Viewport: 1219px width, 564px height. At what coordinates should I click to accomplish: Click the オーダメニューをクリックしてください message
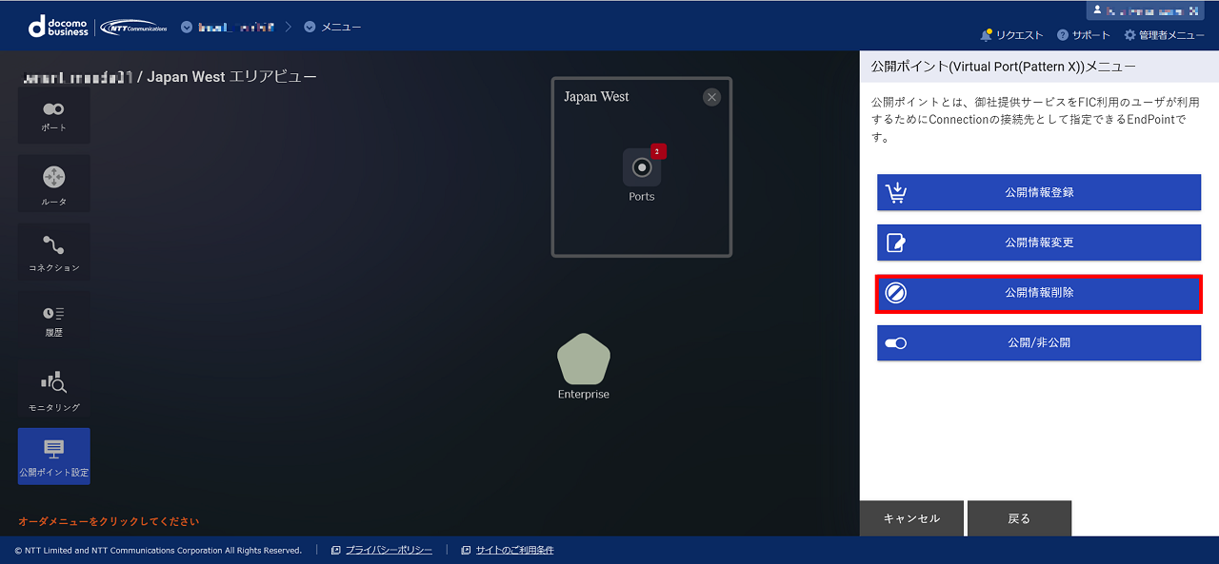coord(109,521)
